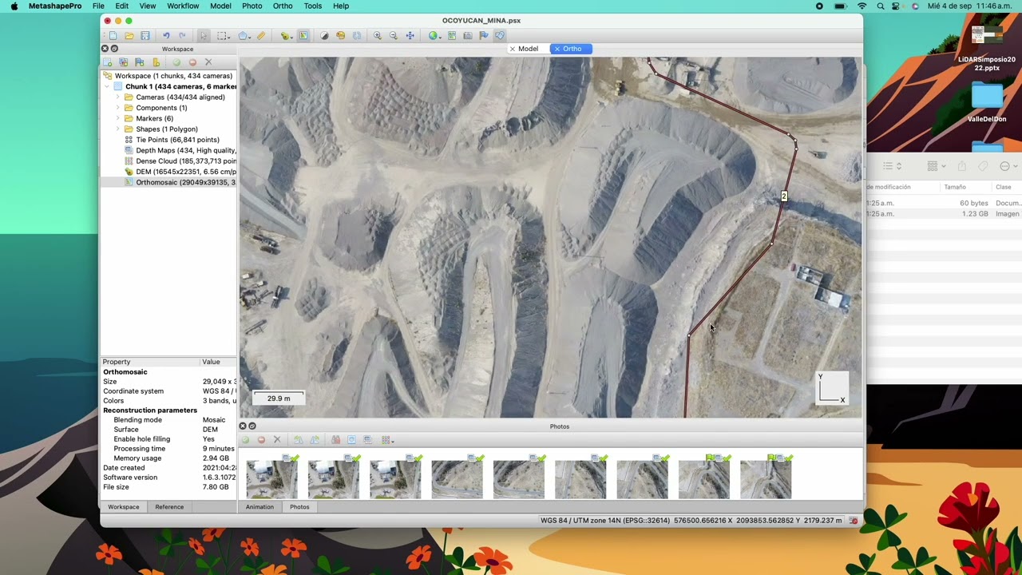The image size is (1022, 575).
Task: Click the Remove Items X icon in Workspace
Action: [208, 62]
